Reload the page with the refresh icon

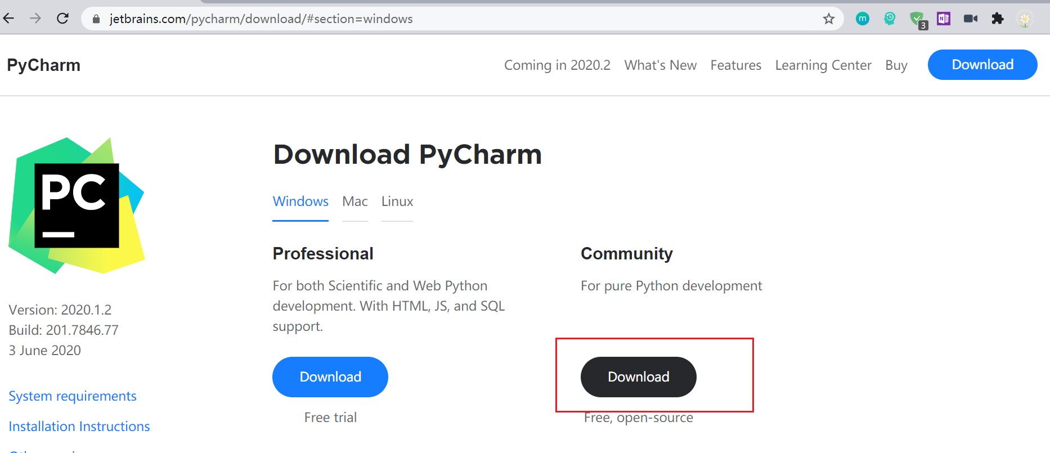click(62, 19)
